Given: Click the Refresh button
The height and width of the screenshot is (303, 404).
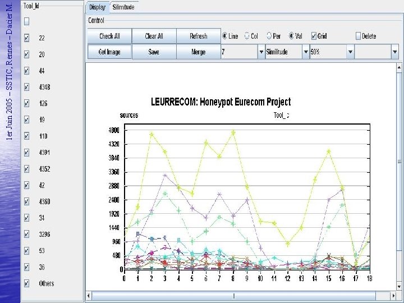Looking at the screenshot, I should [x=199, y=36].
